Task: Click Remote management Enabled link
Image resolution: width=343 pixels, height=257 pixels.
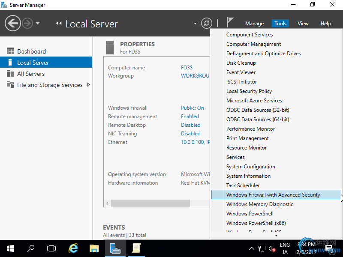Action: click(190, 116)
